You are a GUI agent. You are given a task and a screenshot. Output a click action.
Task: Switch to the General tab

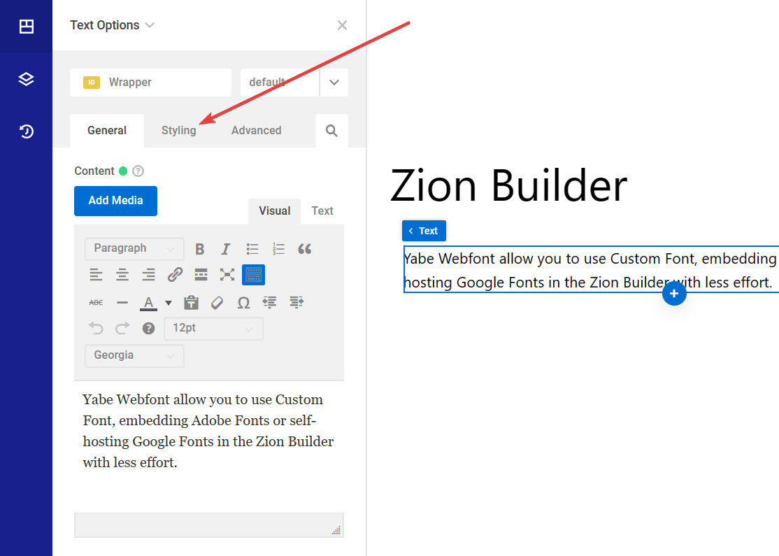[107, 131]
